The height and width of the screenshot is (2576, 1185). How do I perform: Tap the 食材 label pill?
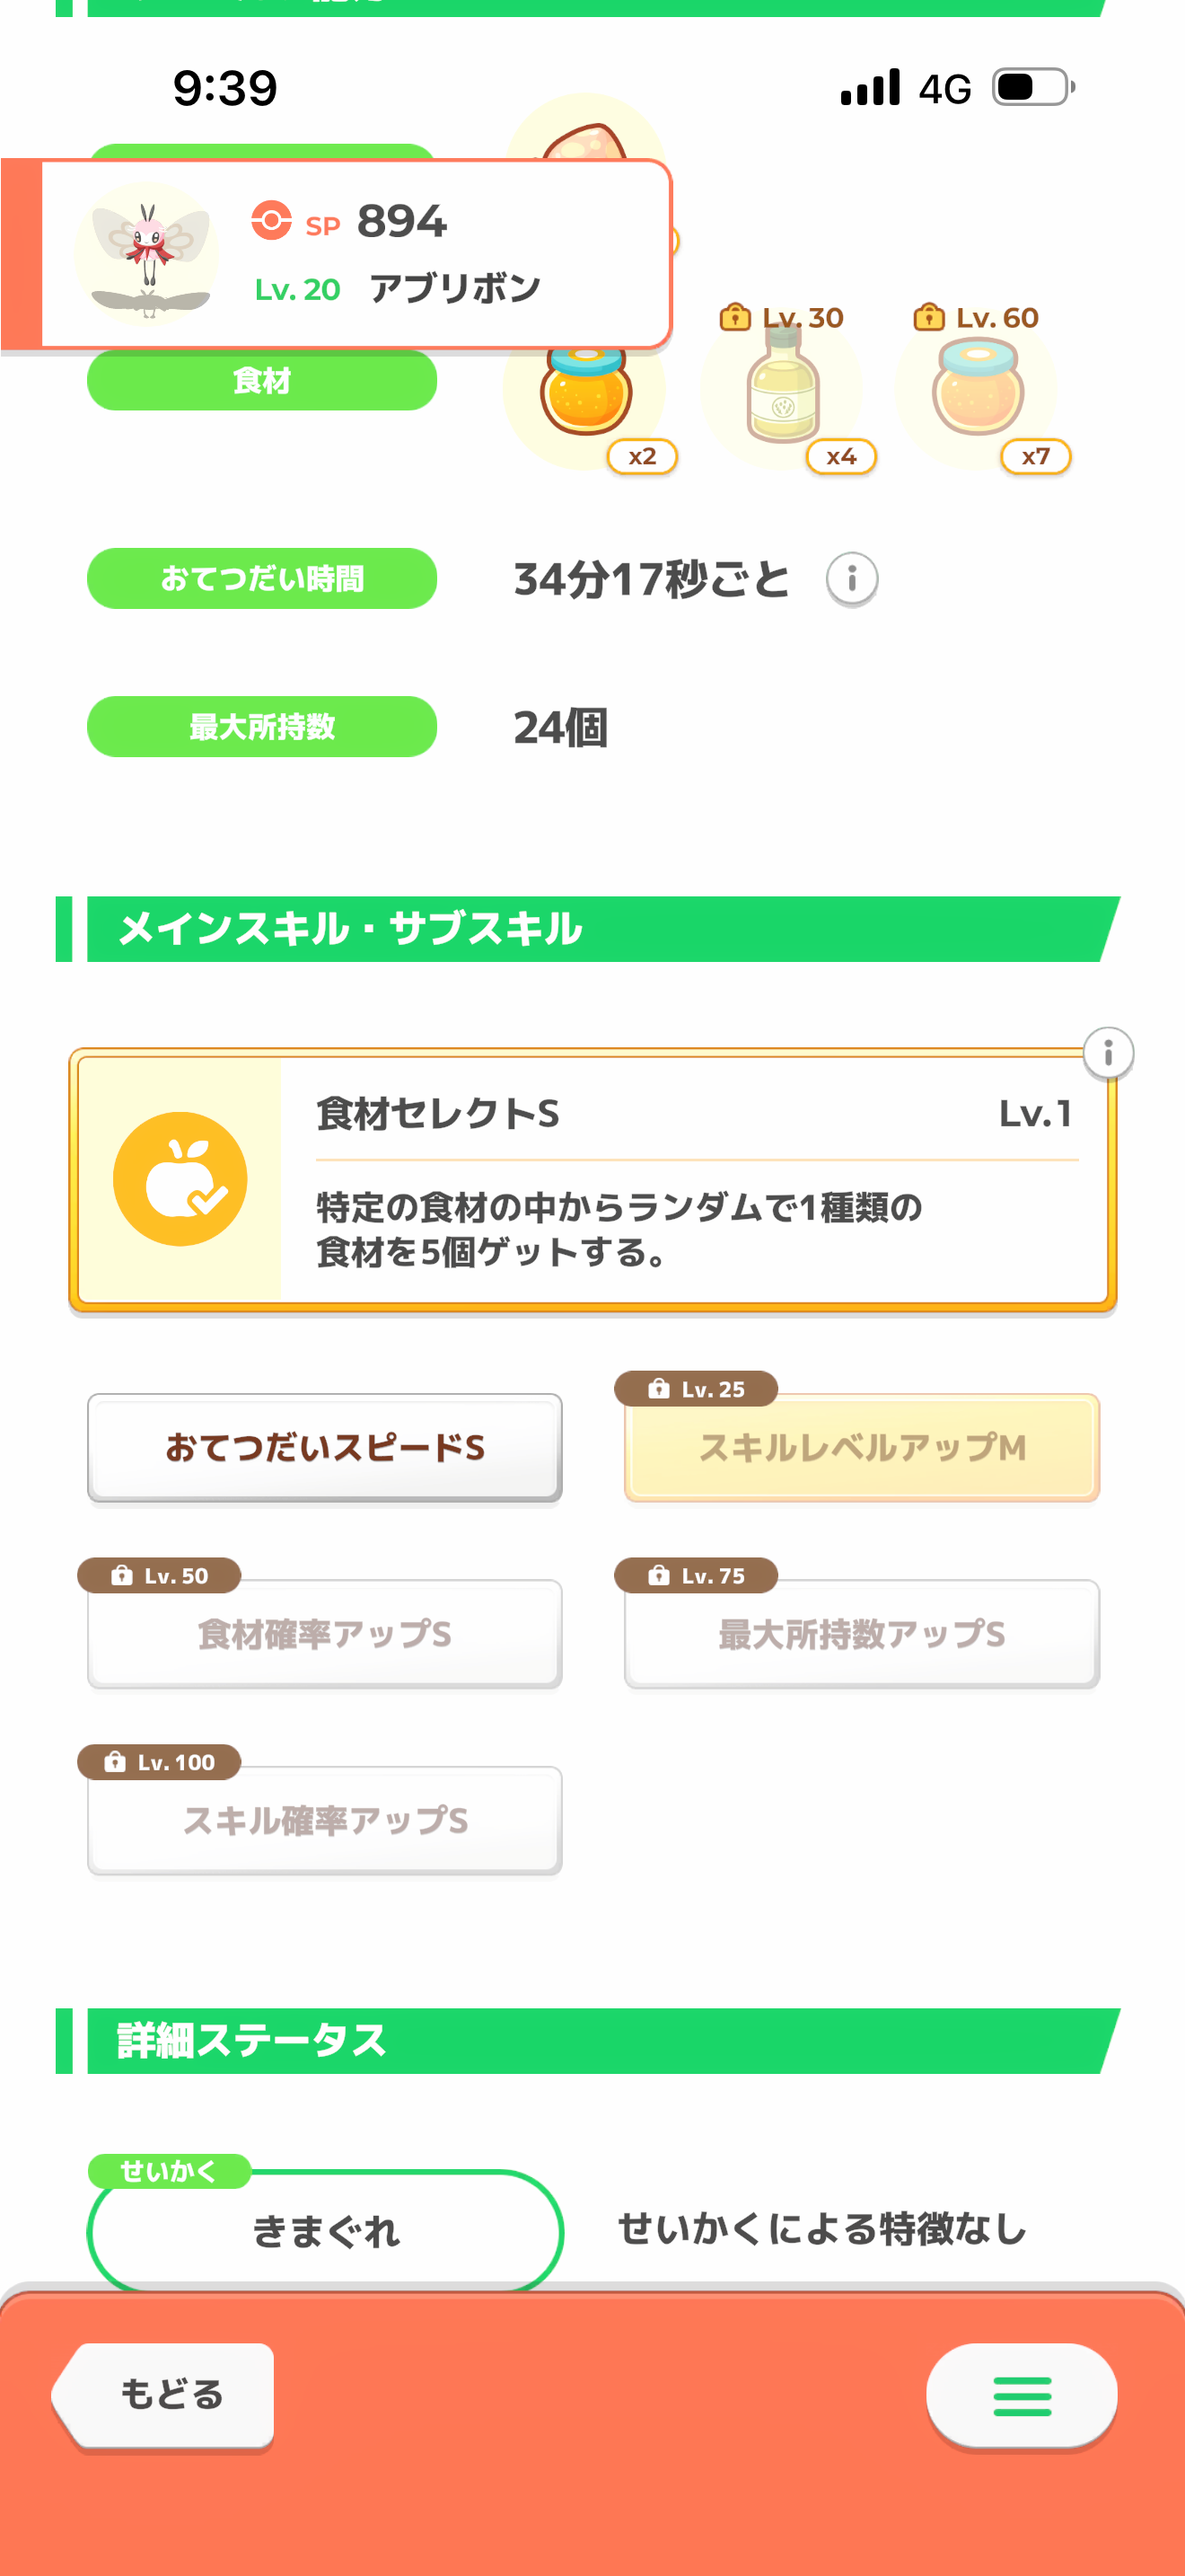(262, 381)
